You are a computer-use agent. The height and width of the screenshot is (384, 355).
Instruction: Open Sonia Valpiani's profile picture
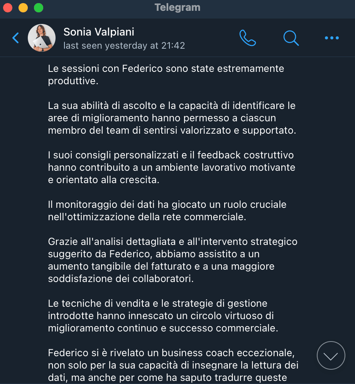[42, 38]
